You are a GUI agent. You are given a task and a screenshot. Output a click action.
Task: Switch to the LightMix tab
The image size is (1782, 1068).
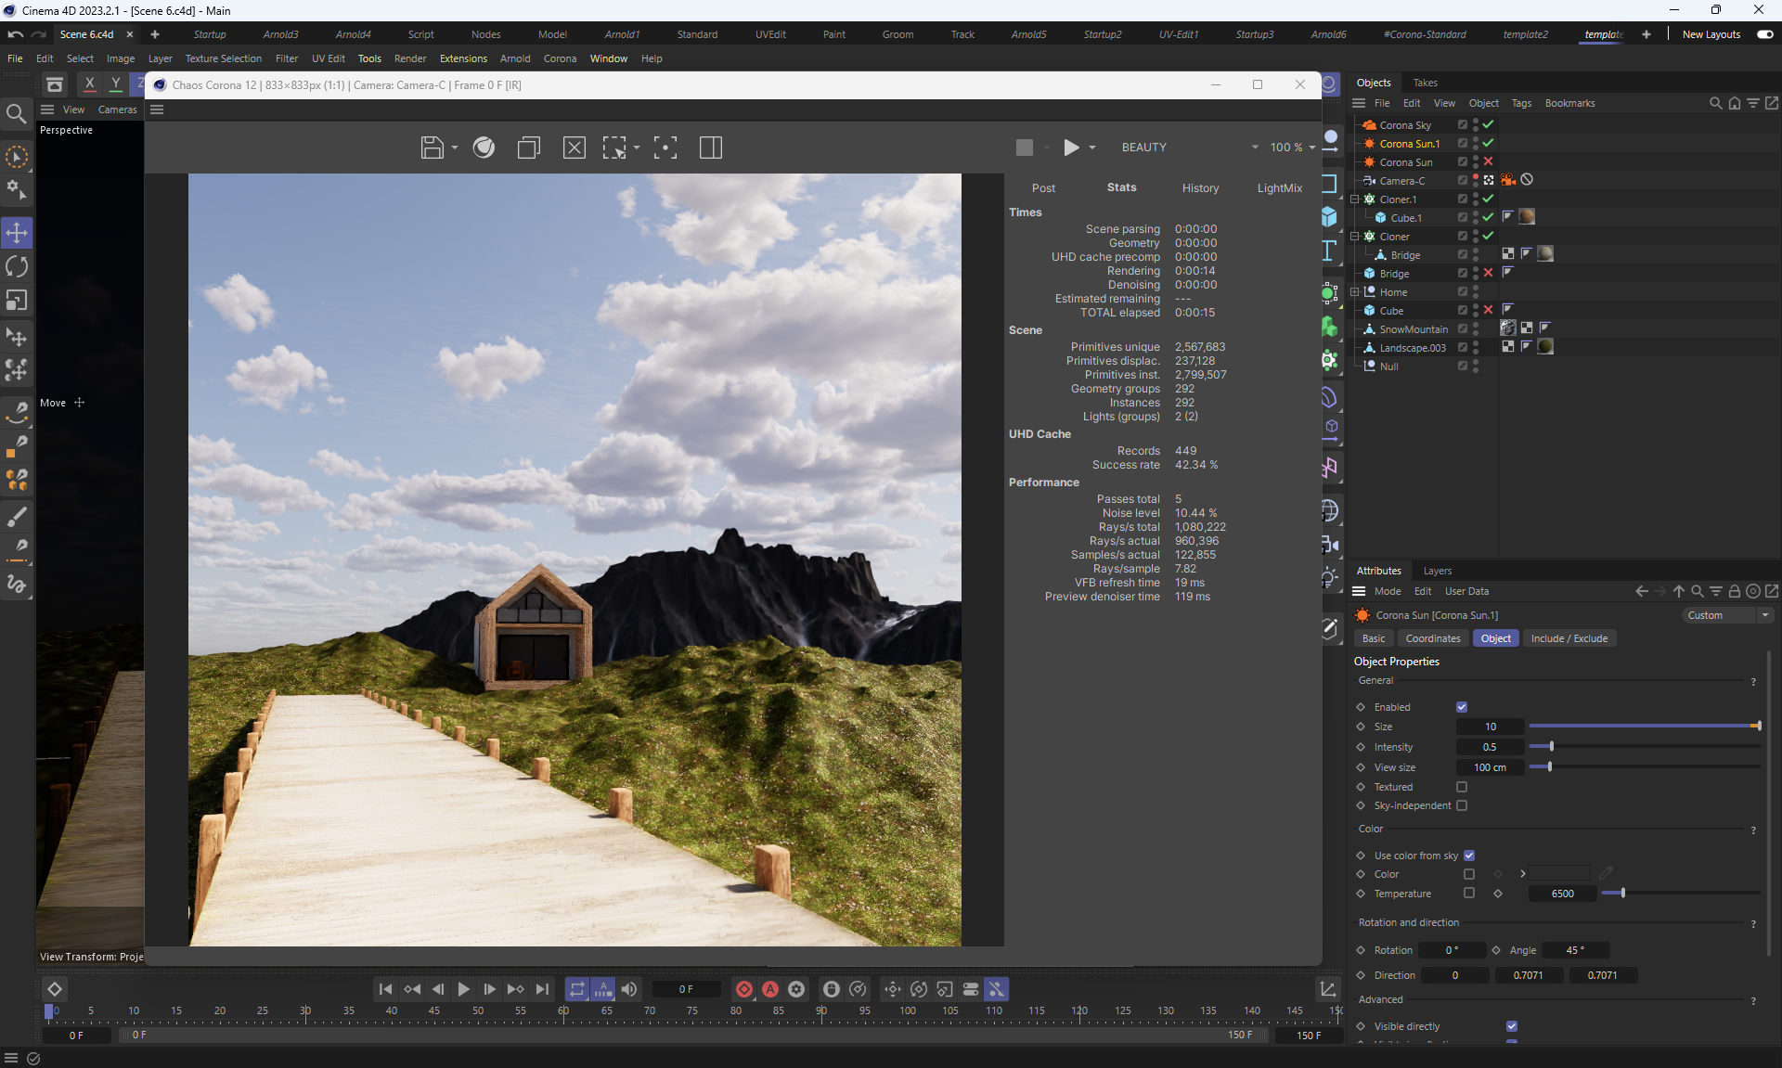point(1279,188)
